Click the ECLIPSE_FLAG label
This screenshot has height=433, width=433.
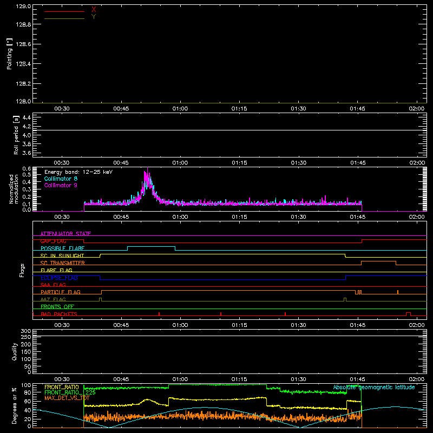[59, 278]
